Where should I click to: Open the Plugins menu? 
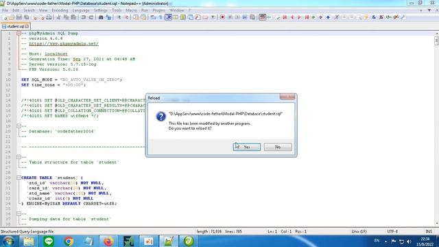click(158, 10)
